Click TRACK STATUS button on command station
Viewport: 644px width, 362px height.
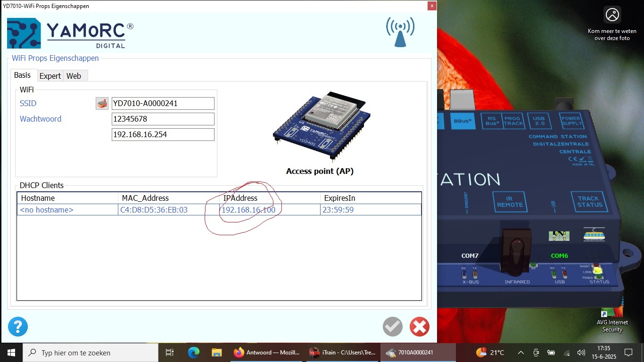click(589, 202)
